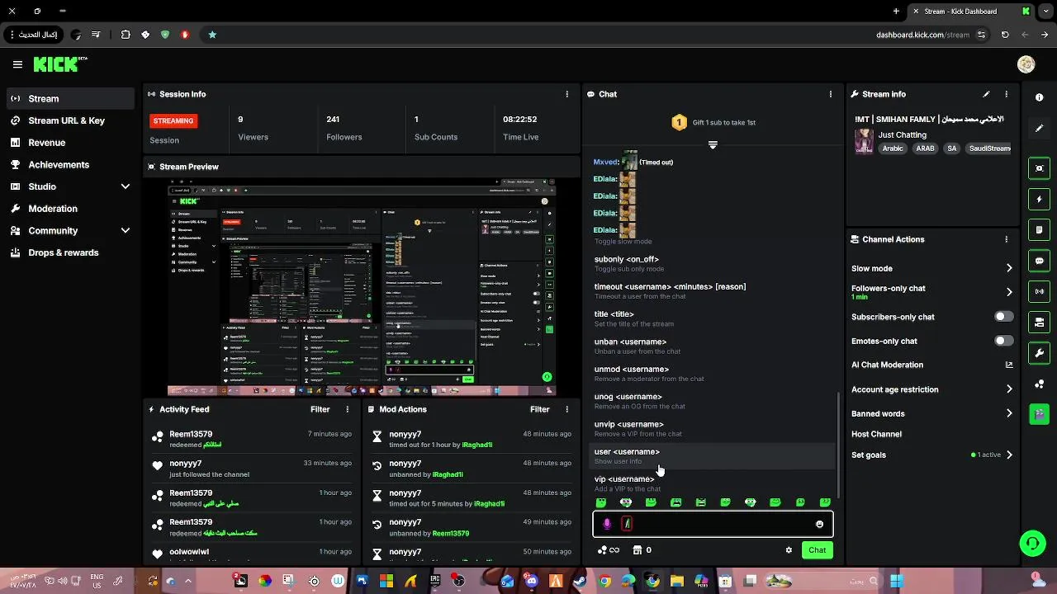
Task: Select the 'user <username>' command suggestion
Action: click(x=712, y=455)
